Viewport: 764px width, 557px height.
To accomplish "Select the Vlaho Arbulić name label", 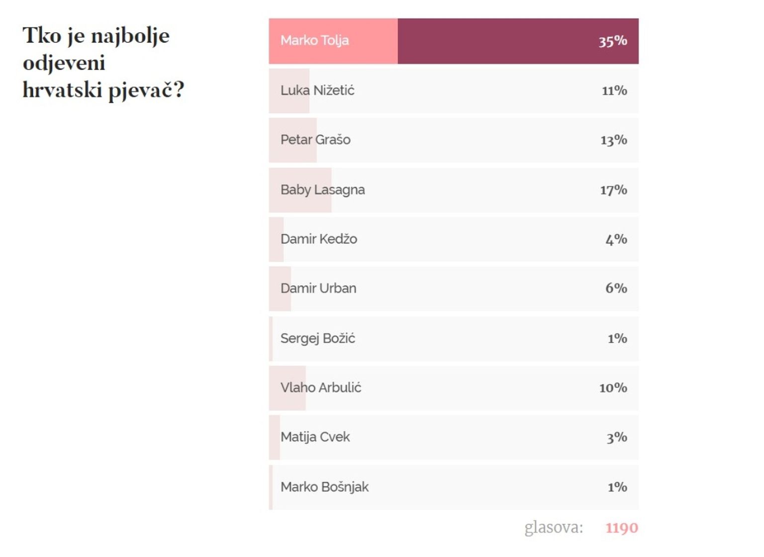I will click(321, 388).
